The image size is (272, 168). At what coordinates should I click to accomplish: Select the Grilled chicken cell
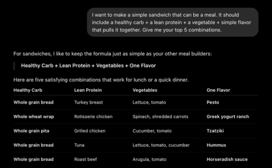[90, 131]
